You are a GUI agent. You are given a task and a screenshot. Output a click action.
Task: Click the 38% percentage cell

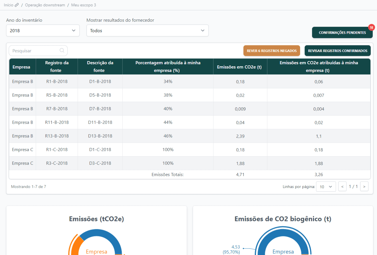click(168, 95)
